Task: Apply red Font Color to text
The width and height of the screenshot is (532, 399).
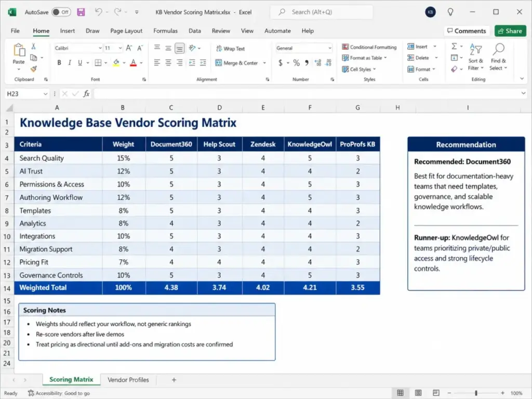Action: coord(134,63)
